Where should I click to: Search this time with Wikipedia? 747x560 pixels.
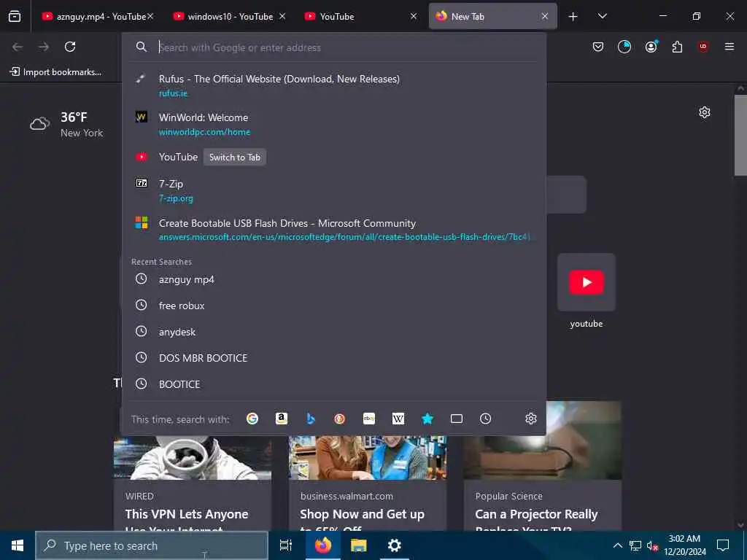point(398,419)
